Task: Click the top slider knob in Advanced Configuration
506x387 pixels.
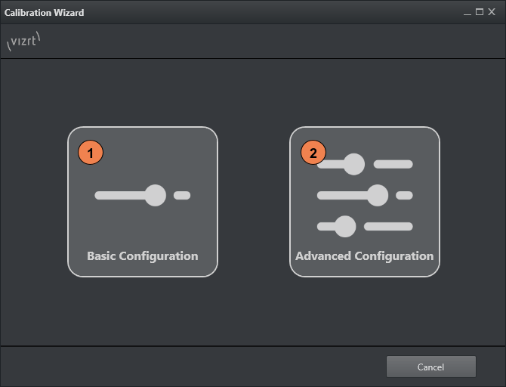Action: (x=353, y=164)
